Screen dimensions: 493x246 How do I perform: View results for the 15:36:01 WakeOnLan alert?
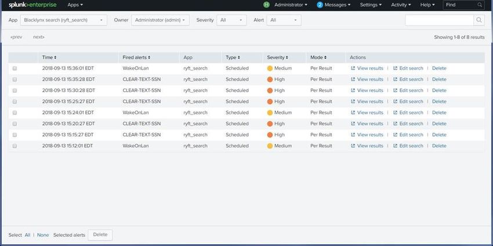click(367, 68)
